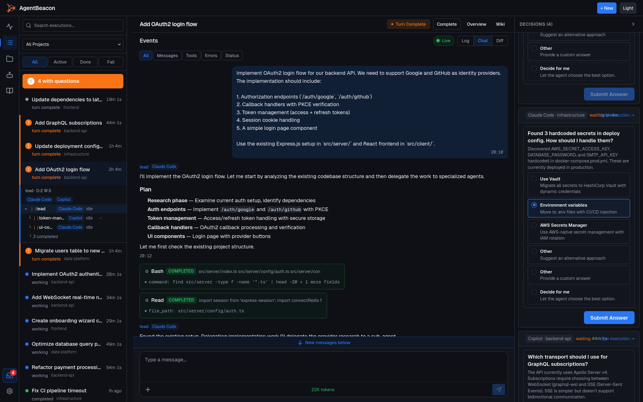Expand the lead agent row in the task tree
This screenshot has height=402, width=643.
pyautogui.click(x=26, y=209)
